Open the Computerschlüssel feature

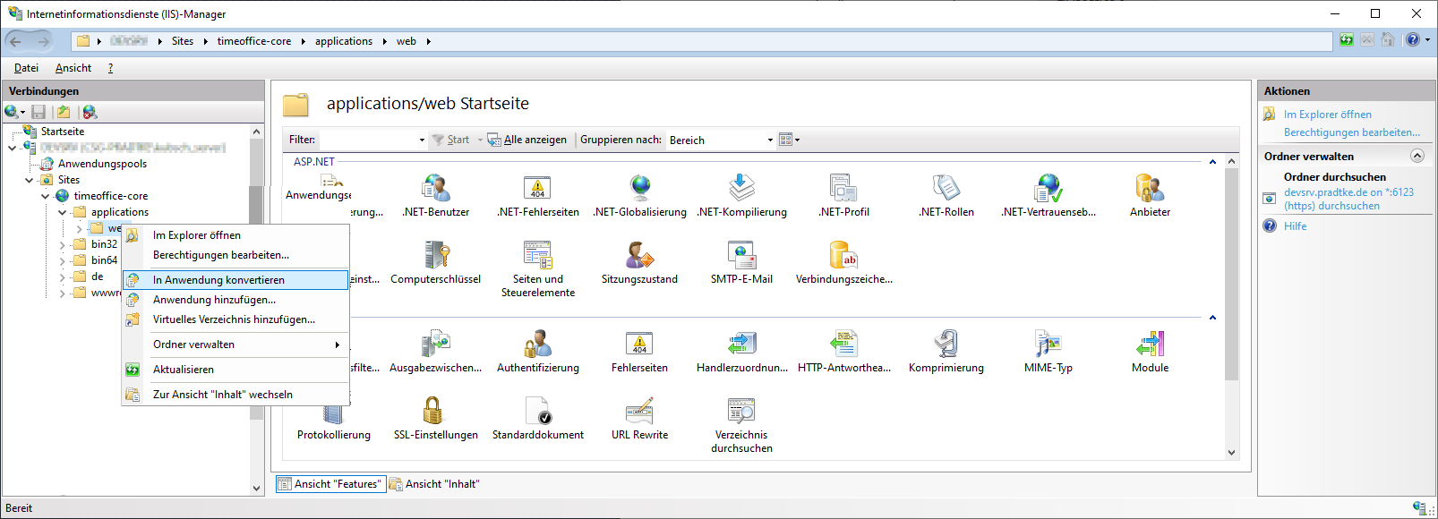click(x=435, y=263)
